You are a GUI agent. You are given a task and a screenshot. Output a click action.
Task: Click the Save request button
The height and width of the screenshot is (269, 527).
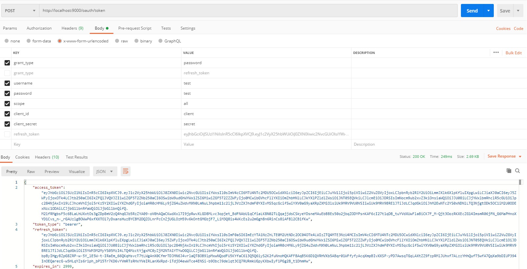[505, 11]
